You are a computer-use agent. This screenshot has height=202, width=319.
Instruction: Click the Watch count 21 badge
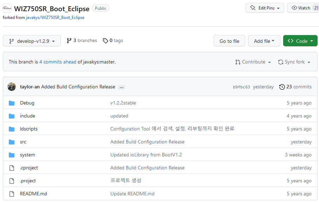point(316,8)
